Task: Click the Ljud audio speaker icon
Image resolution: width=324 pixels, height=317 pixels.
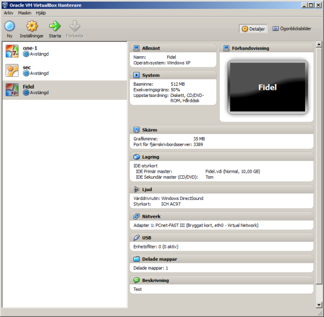Action: (x=137, y=189)
